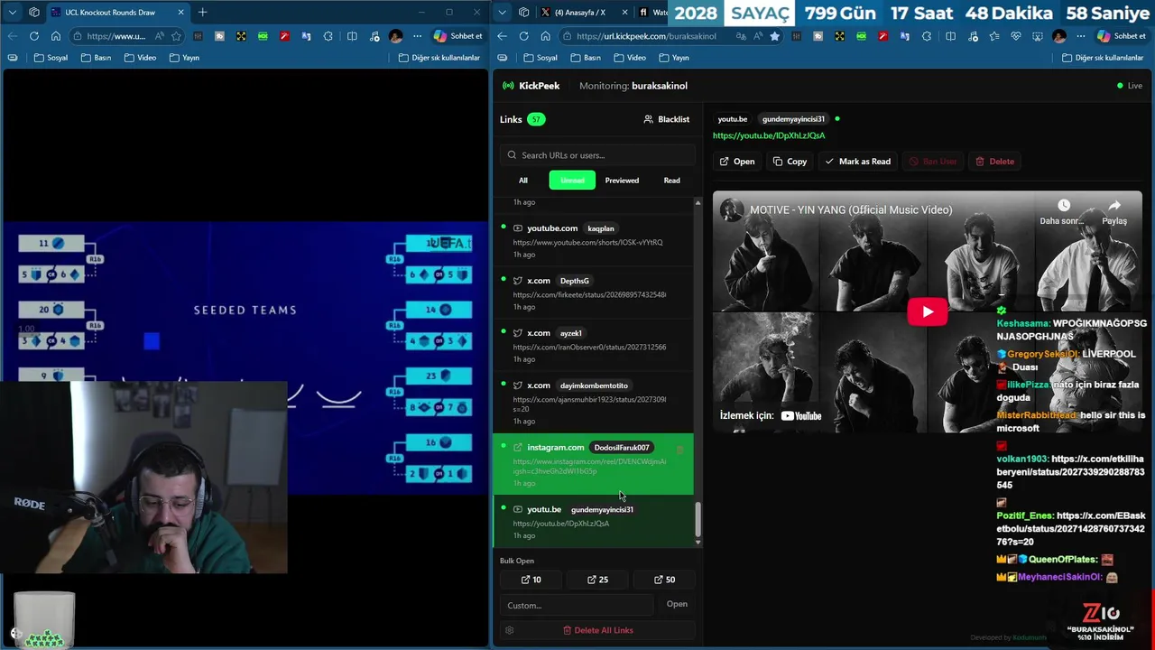Select the instagram.com link from DodosilFaruk007

tap(593, 464)
